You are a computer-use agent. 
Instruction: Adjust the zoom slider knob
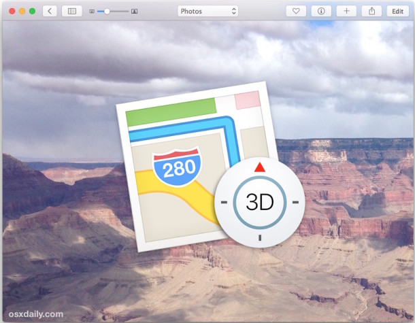pyautogui.click(x=107, y=12)
